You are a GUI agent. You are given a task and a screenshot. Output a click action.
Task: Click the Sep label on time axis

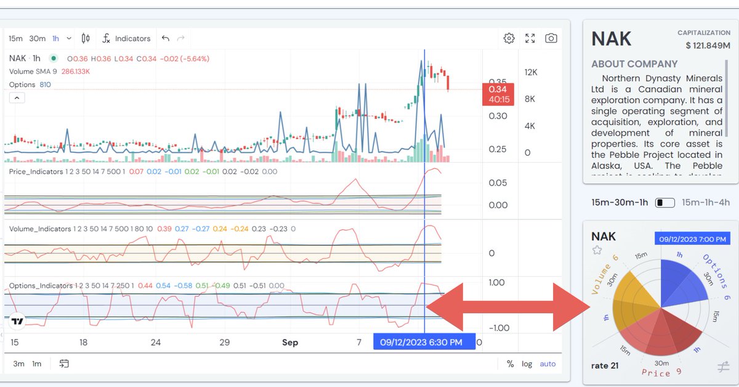[x=290, y=342]
